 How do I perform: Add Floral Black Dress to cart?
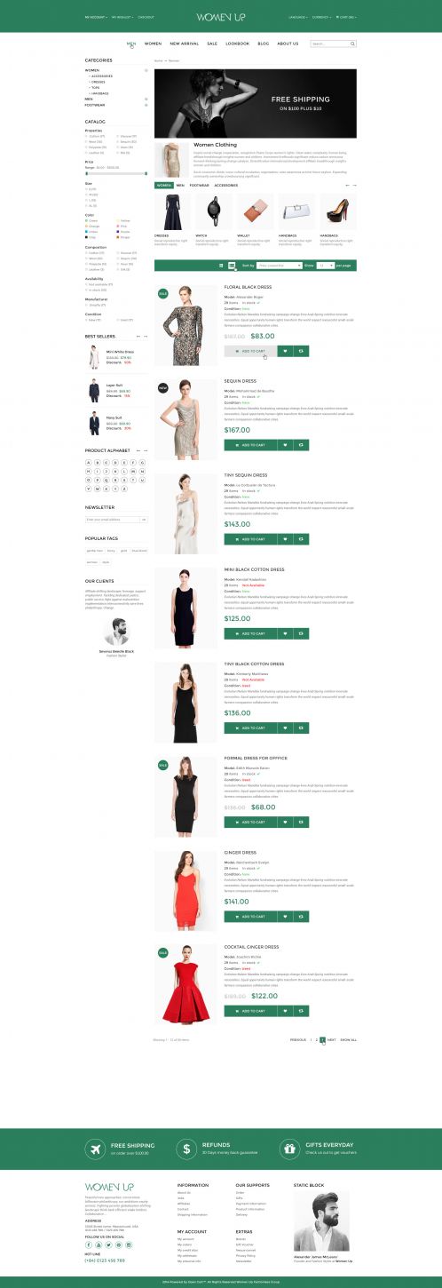(x=250, y=351)
